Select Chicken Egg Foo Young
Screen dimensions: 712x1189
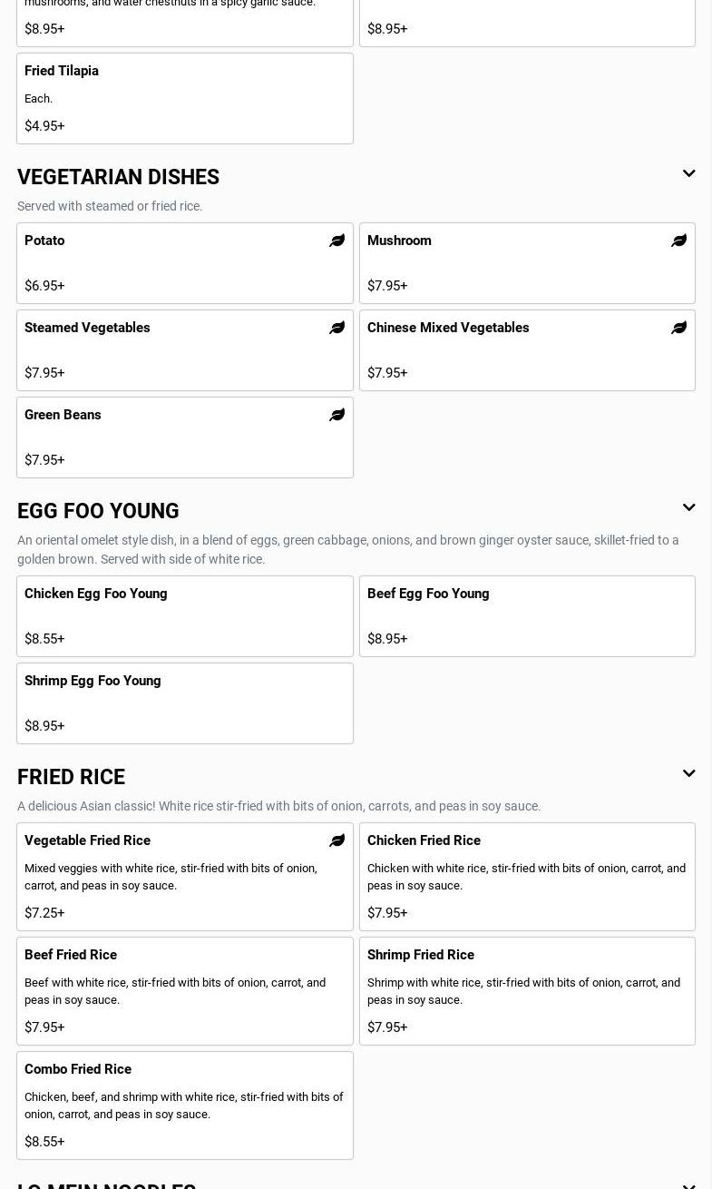point(184,615)
